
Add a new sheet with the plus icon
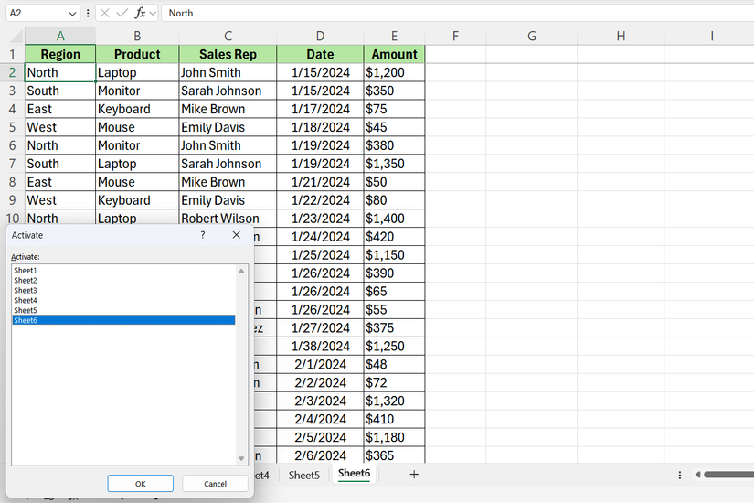coord(414,474)
